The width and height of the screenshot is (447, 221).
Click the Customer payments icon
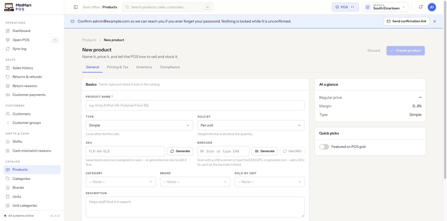click(8, 95)
